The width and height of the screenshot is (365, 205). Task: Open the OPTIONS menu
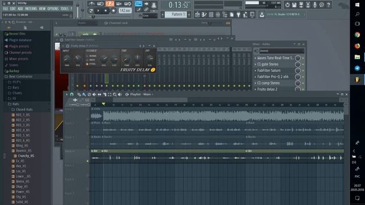pos(53,9)
